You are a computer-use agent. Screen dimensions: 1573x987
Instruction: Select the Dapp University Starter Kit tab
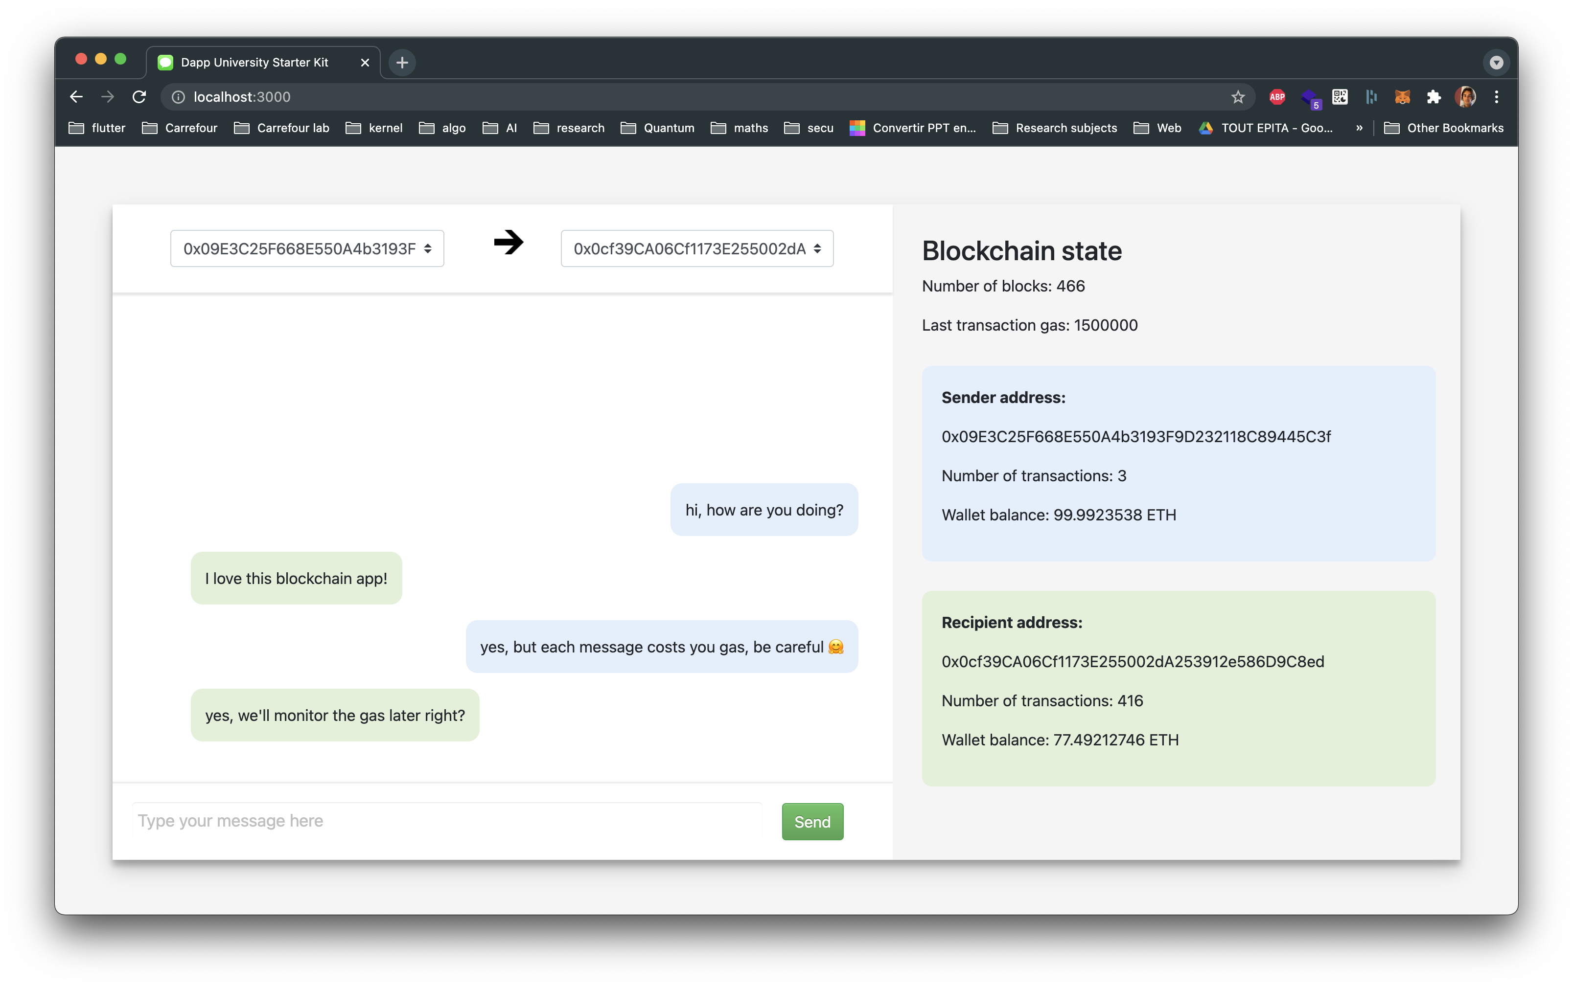pyautogui.click(x=255, y=63)
